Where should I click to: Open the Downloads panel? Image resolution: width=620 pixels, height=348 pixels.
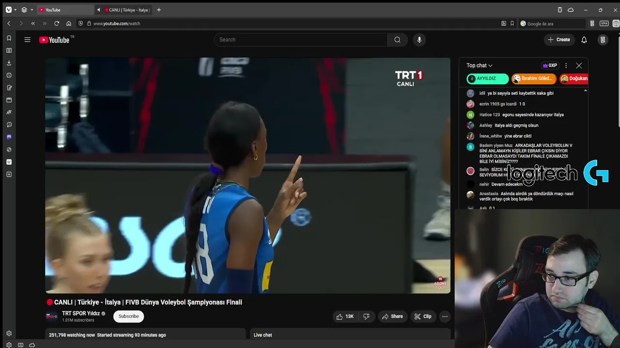point(9,63)
